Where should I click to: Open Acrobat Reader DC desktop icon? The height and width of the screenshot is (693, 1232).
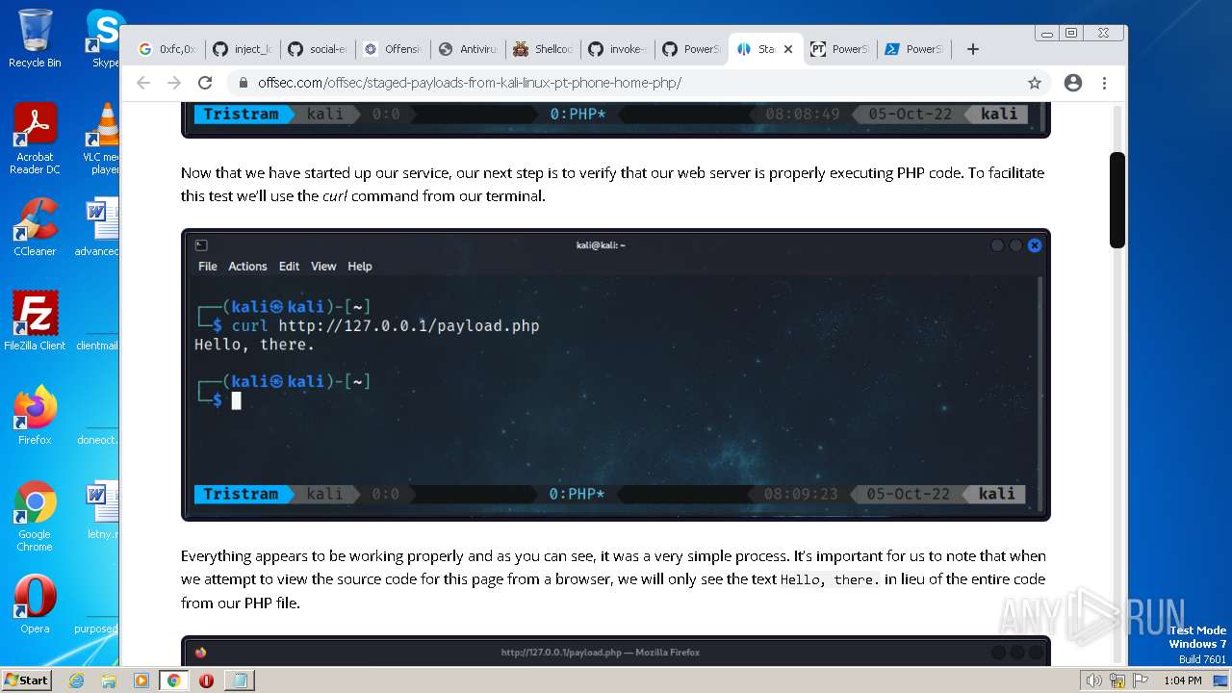tap(35, 140)
